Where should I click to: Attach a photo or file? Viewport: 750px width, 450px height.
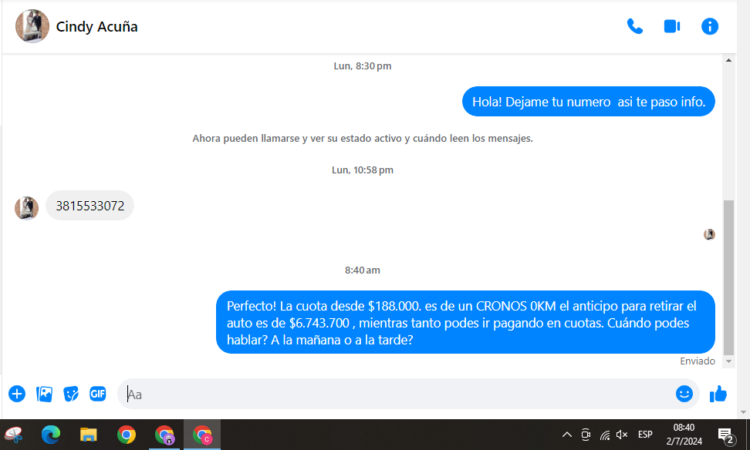(x=45, y=394)
